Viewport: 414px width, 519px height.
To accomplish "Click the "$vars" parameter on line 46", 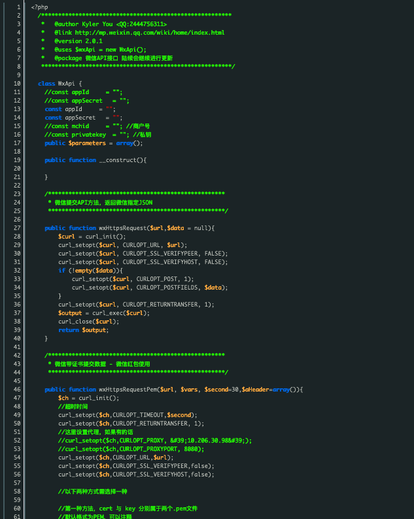I will [189, 390].
